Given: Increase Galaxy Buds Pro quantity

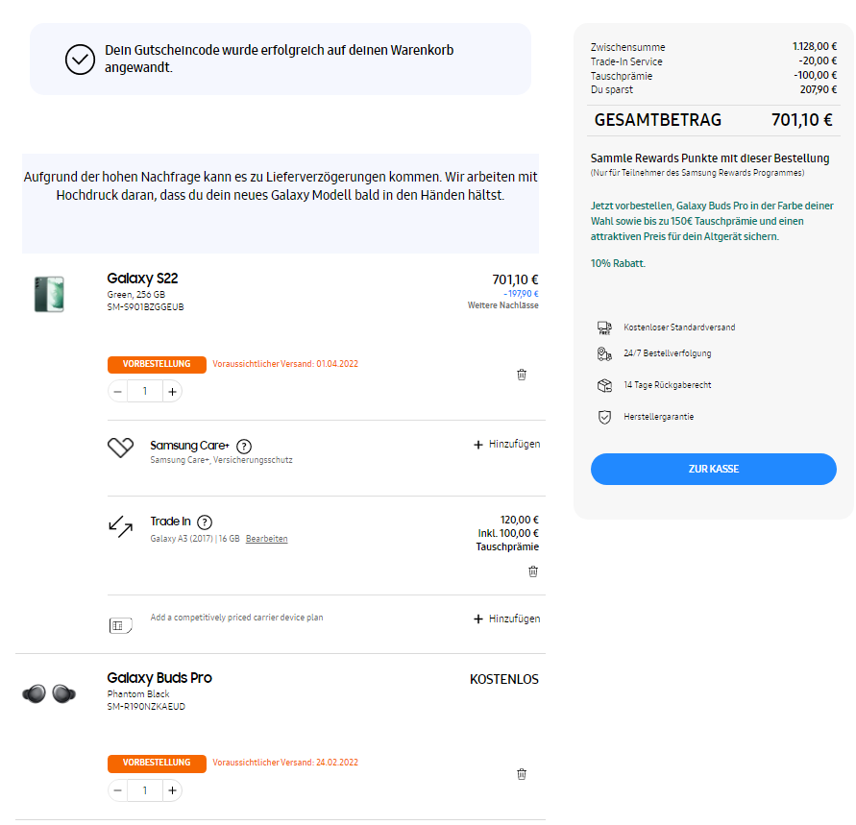Looking at the screenshot, I should [x=171, y=790].
